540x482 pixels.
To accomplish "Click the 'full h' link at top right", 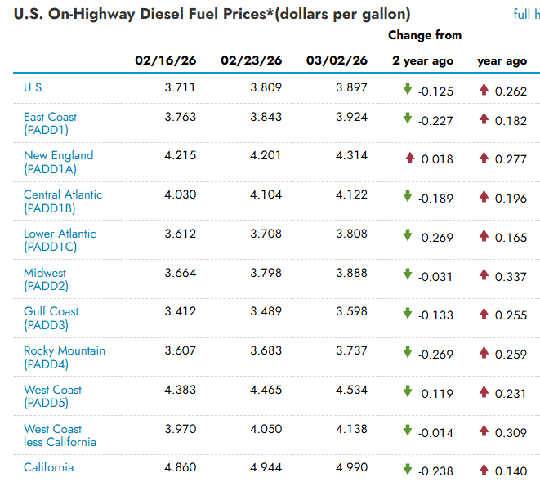I will tap(525, 14).
